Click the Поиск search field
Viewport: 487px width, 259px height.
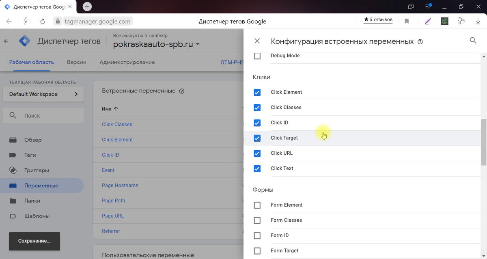pos(43,116)
